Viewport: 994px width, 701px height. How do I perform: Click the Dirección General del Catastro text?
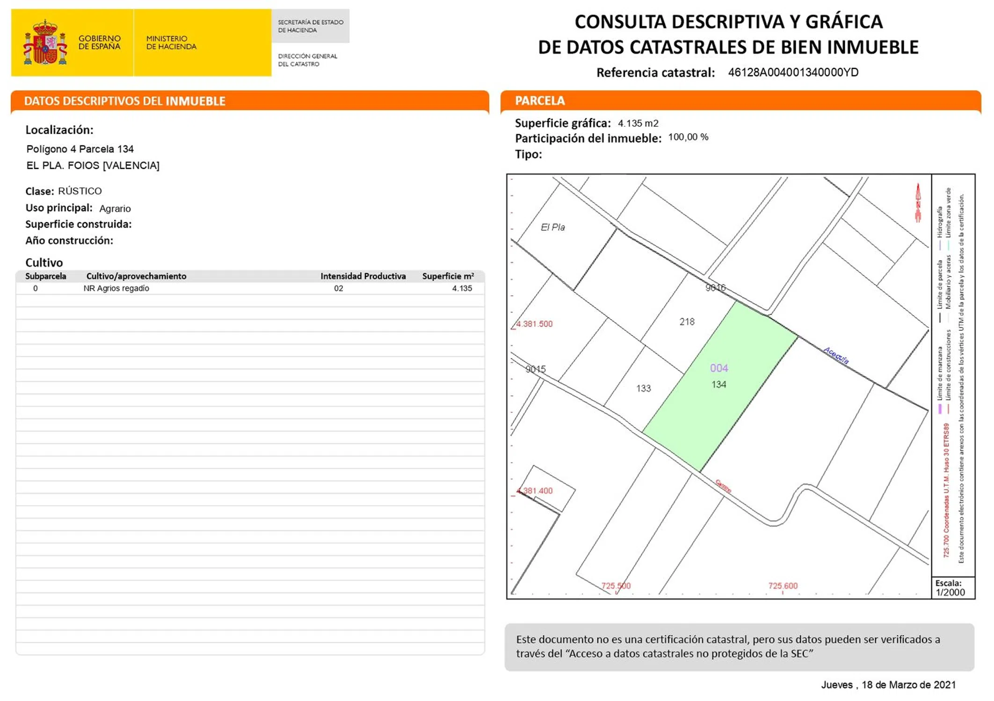coord(307,60)
